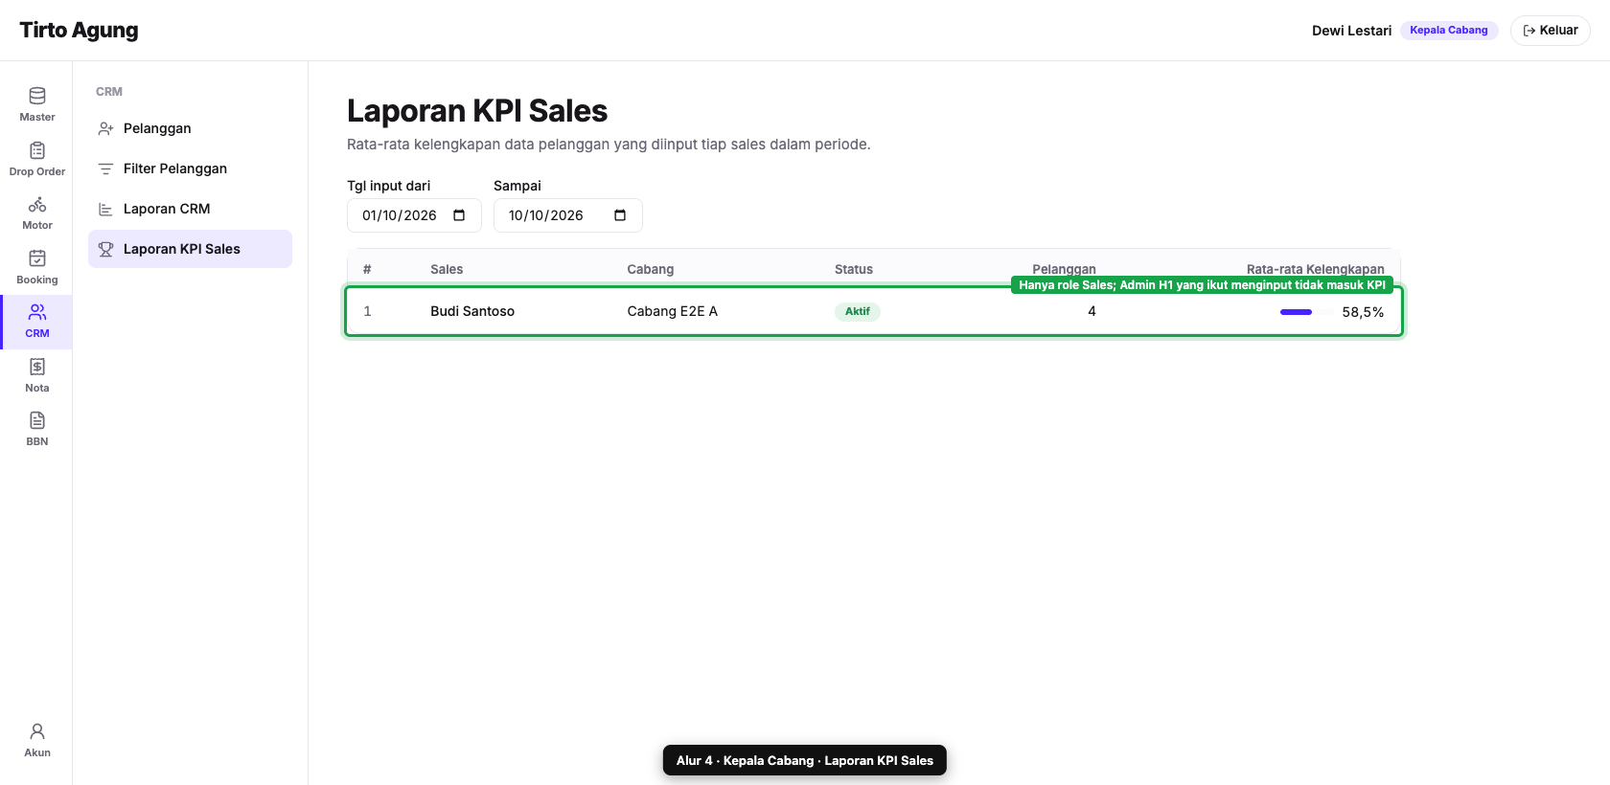Viewport: 1610px width, 785px height.
Task: Click the Filter Pelanggan filter icon
Action: click(105, 168)
